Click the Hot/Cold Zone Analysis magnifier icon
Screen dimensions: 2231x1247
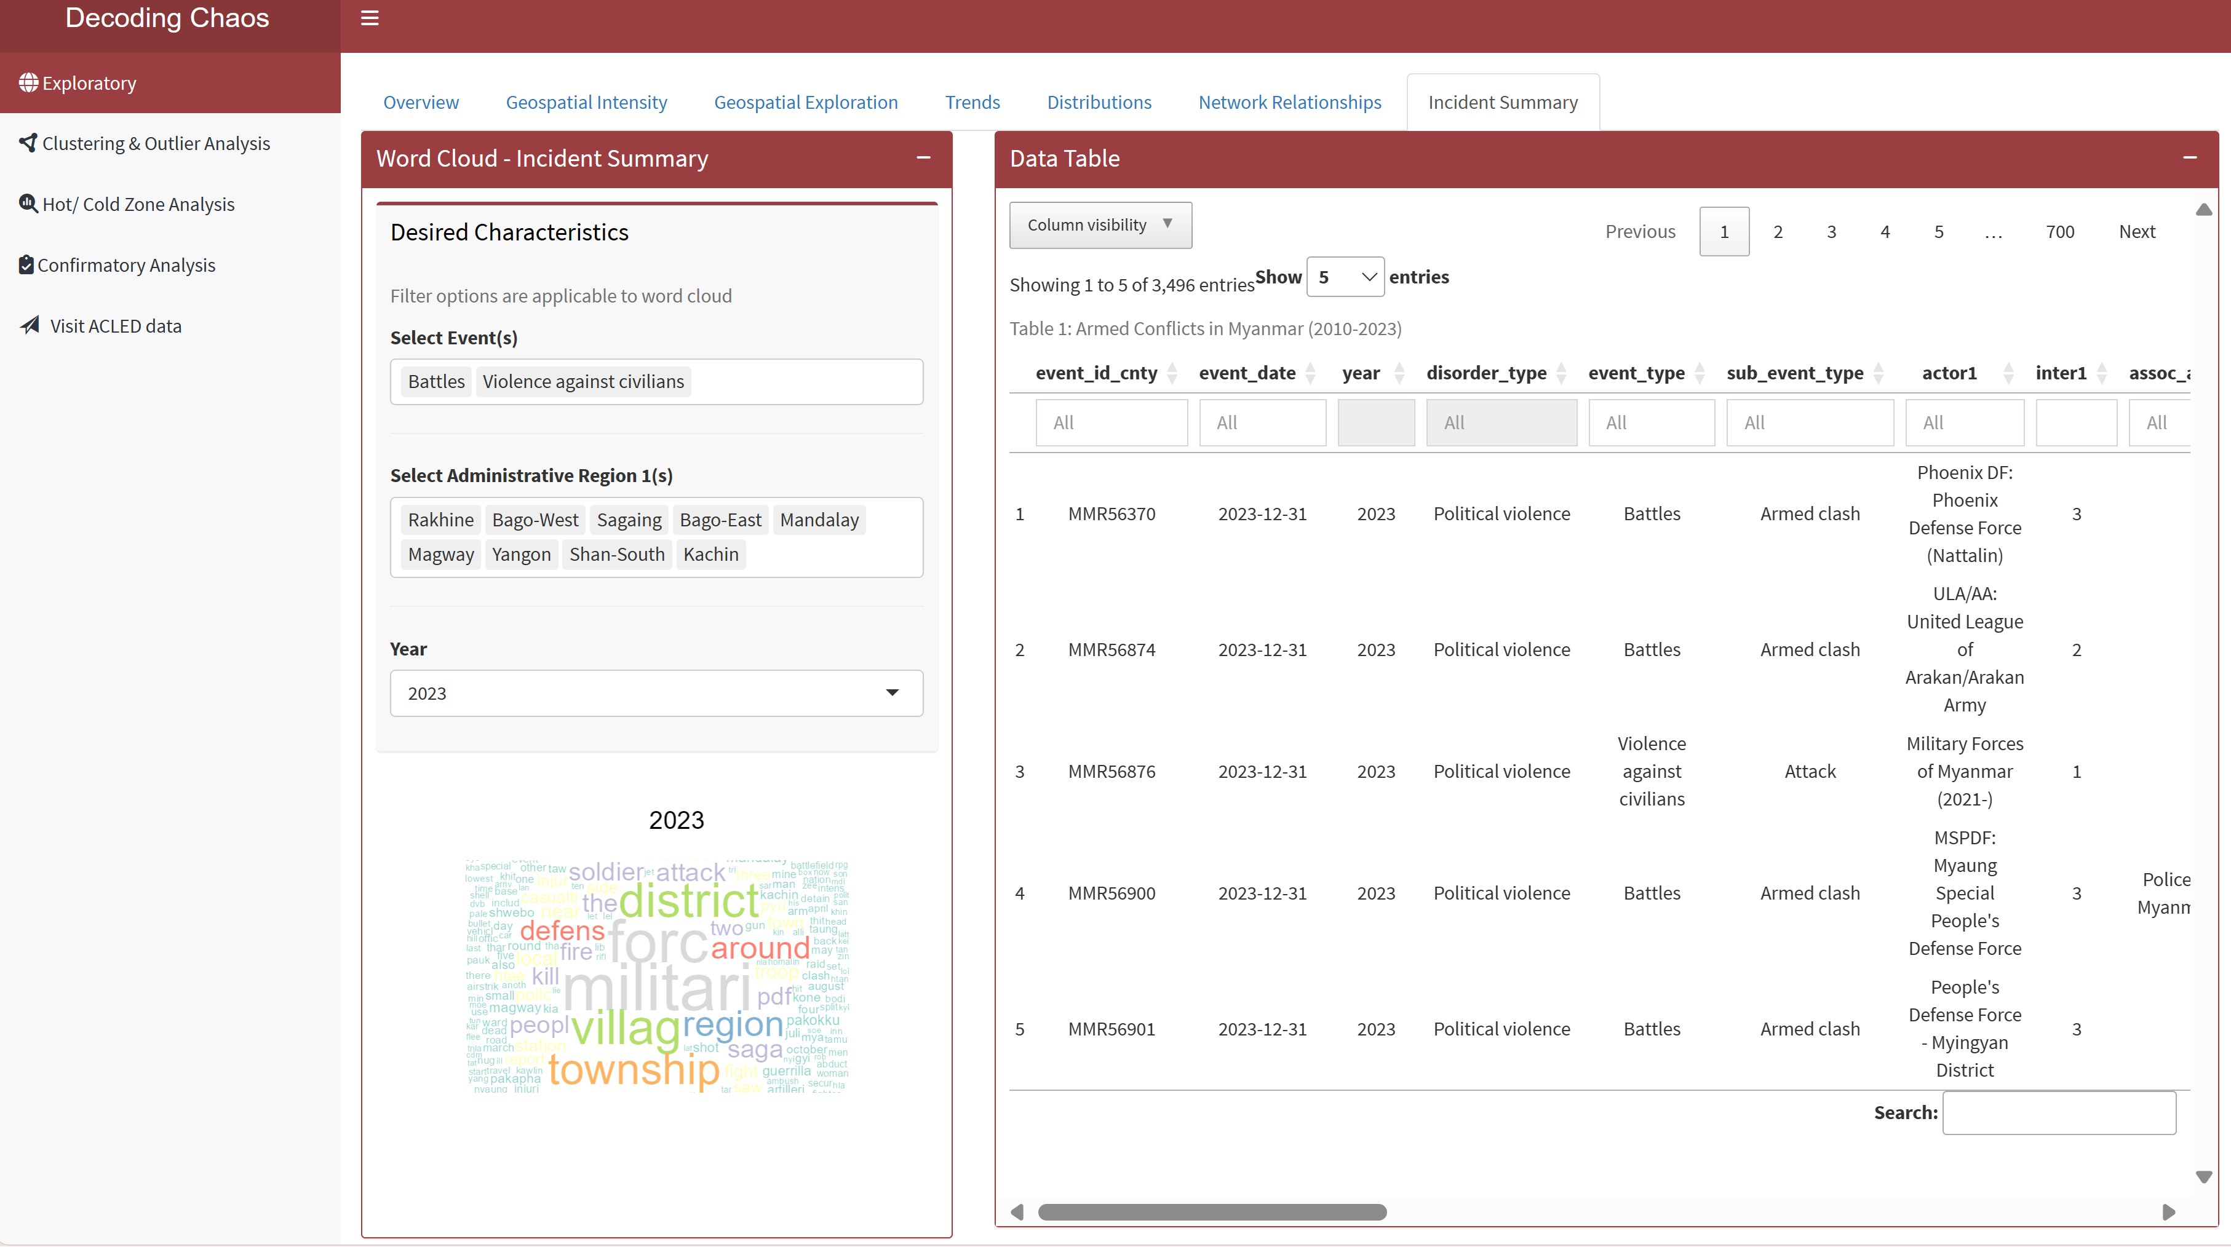[x=28, y=204]
